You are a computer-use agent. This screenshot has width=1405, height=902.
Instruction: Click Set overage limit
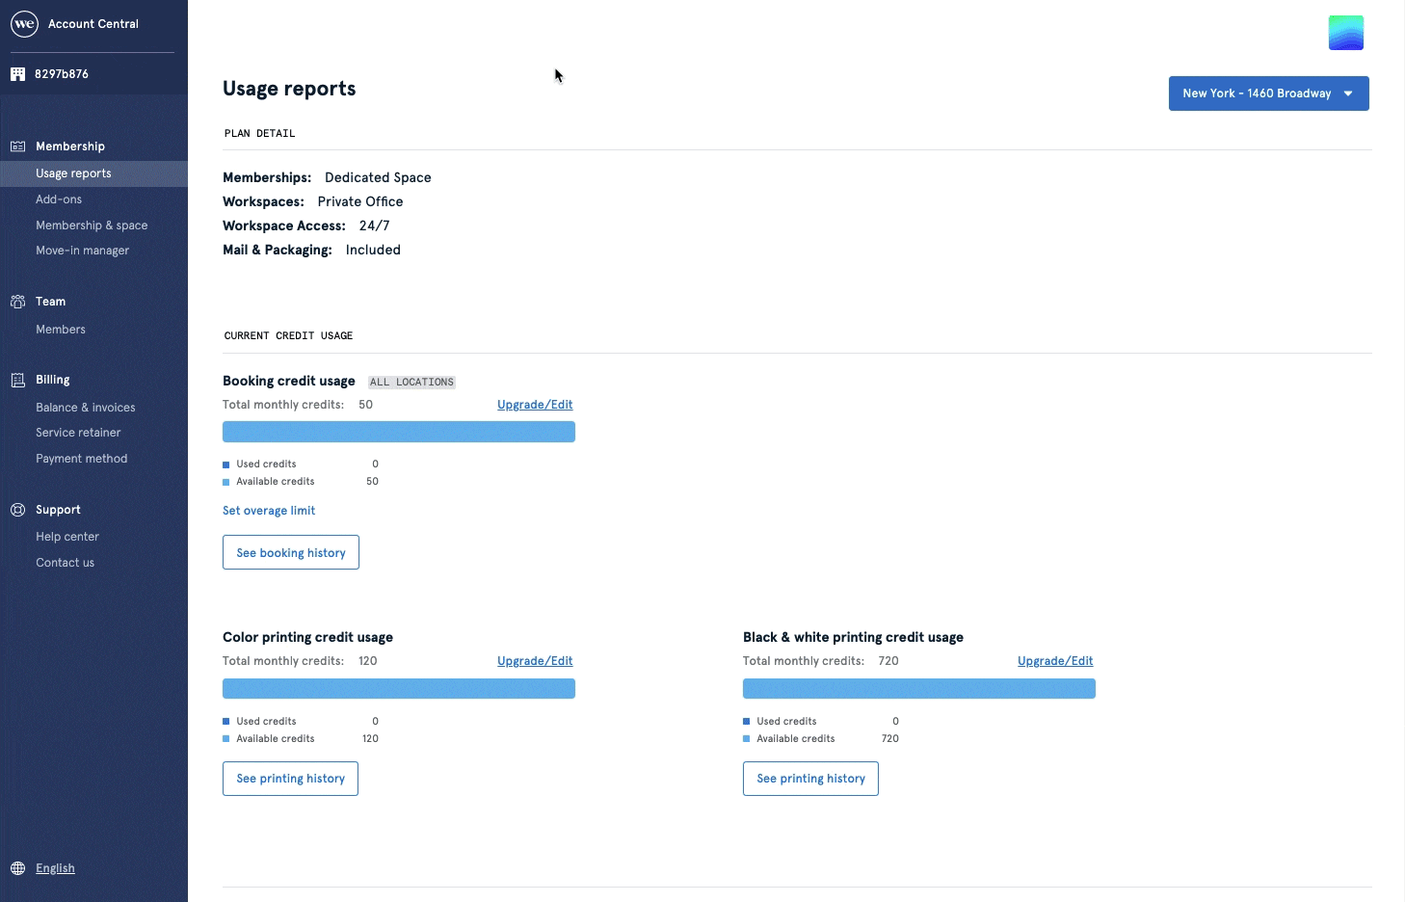tap(268, 510)
